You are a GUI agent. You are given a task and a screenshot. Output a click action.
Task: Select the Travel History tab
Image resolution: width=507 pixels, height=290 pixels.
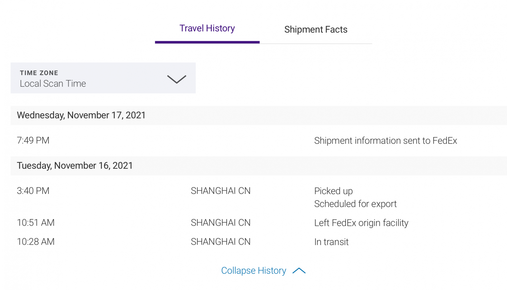(207, 28)
